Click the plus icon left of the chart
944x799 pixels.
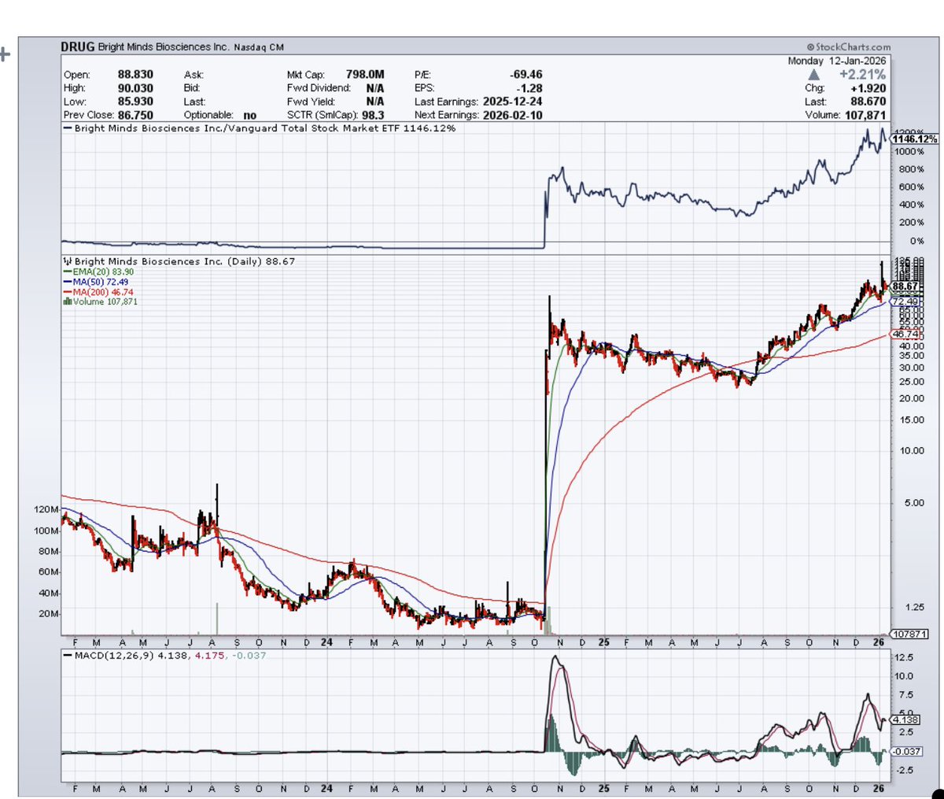5,54
